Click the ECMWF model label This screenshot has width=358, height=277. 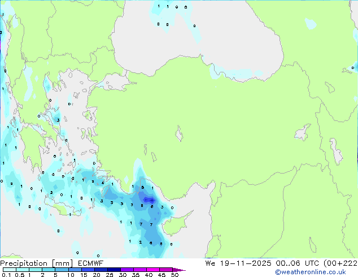91,263
